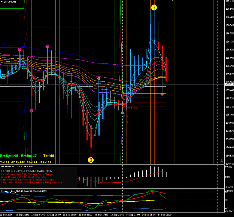
Task: Click the T=149 readout
Action: [x=49, y=156]
